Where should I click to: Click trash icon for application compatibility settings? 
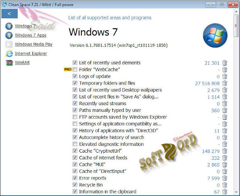point(225,124)
